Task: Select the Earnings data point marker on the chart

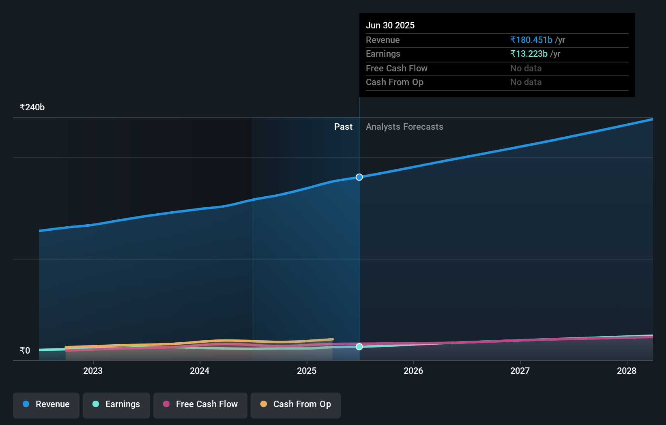Action: (359, 347)
